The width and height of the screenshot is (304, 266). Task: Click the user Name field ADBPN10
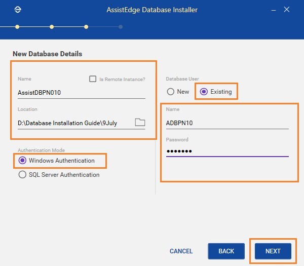pyautogui.click(x=227, y=123)
